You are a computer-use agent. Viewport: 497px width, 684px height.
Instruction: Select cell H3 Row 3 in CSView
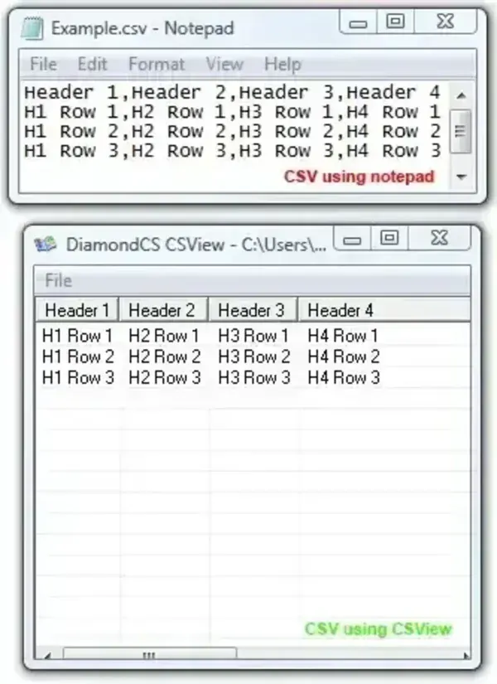tap(253, 377)
